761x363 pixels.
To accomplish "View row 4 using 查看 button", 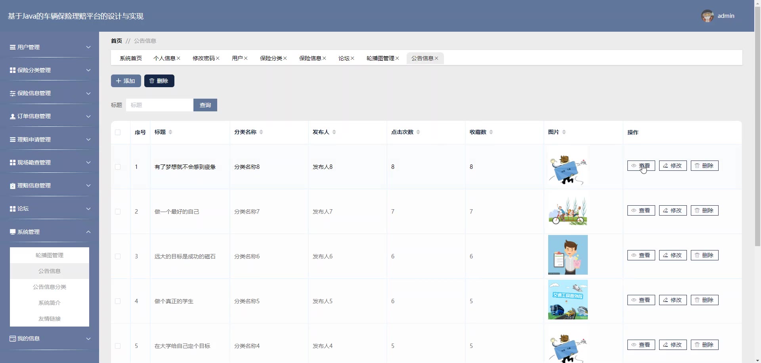I will 641,300.
